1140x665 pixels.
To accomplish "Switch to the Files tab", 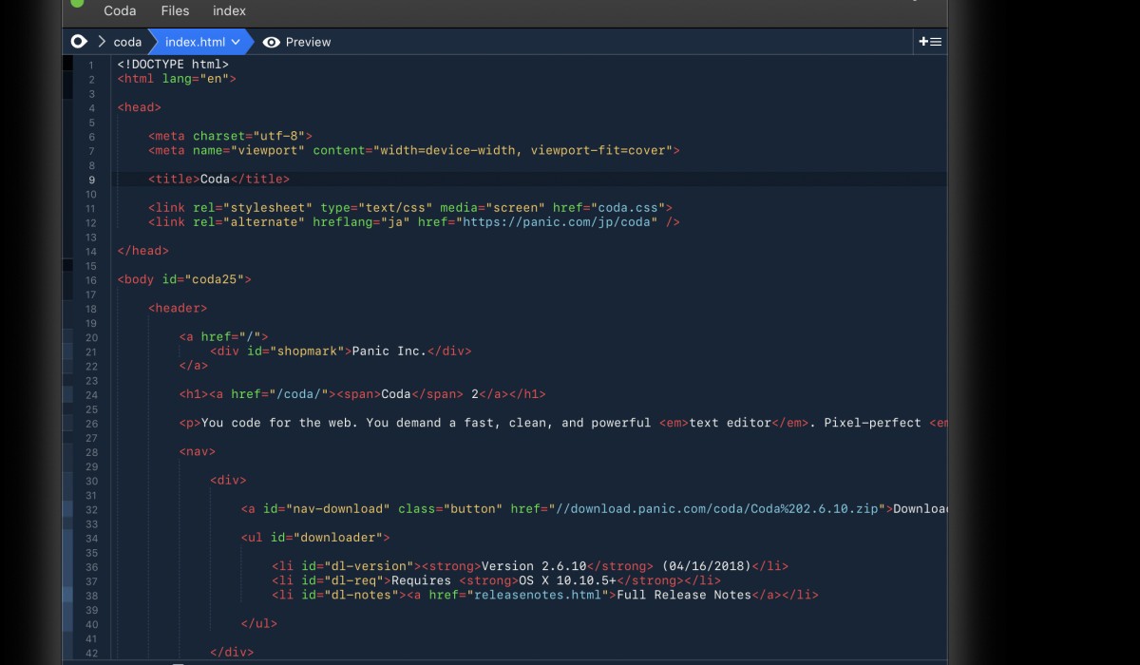I will click(x=175, y=11).
